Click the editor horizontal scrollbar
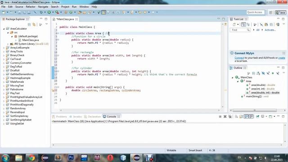Viewport: 288px width, 162px height. click(139, 110)
